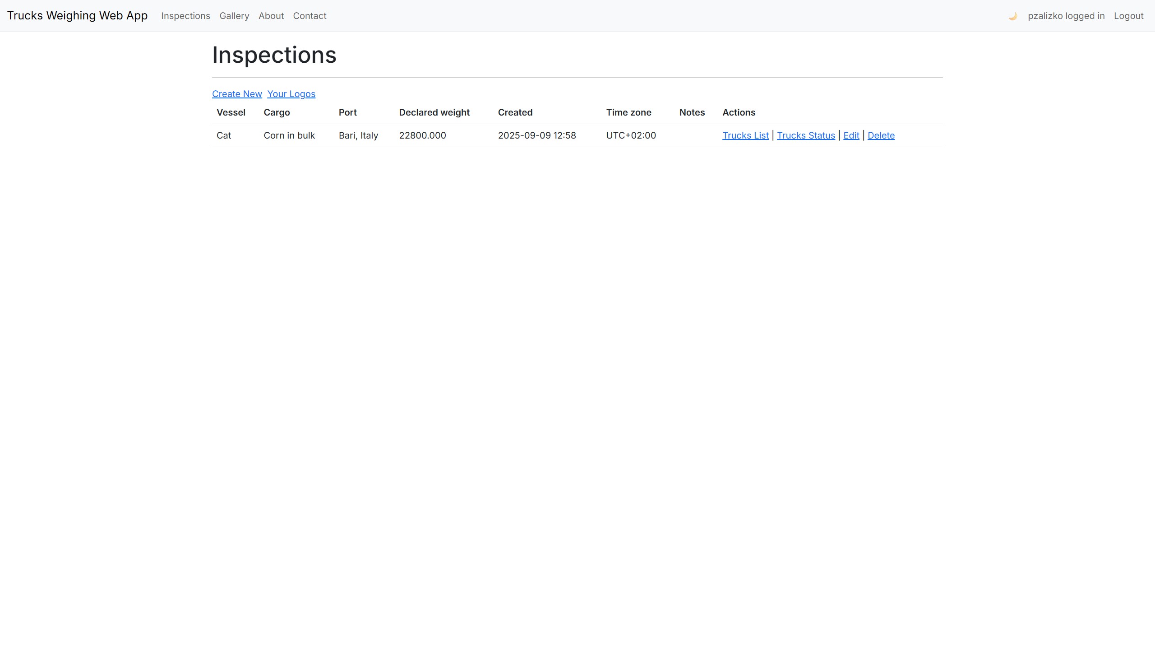1155x650 pixels.
Task: Click the 2025-09-09 12:58 created cell
Action: click(x=537, y=135)
